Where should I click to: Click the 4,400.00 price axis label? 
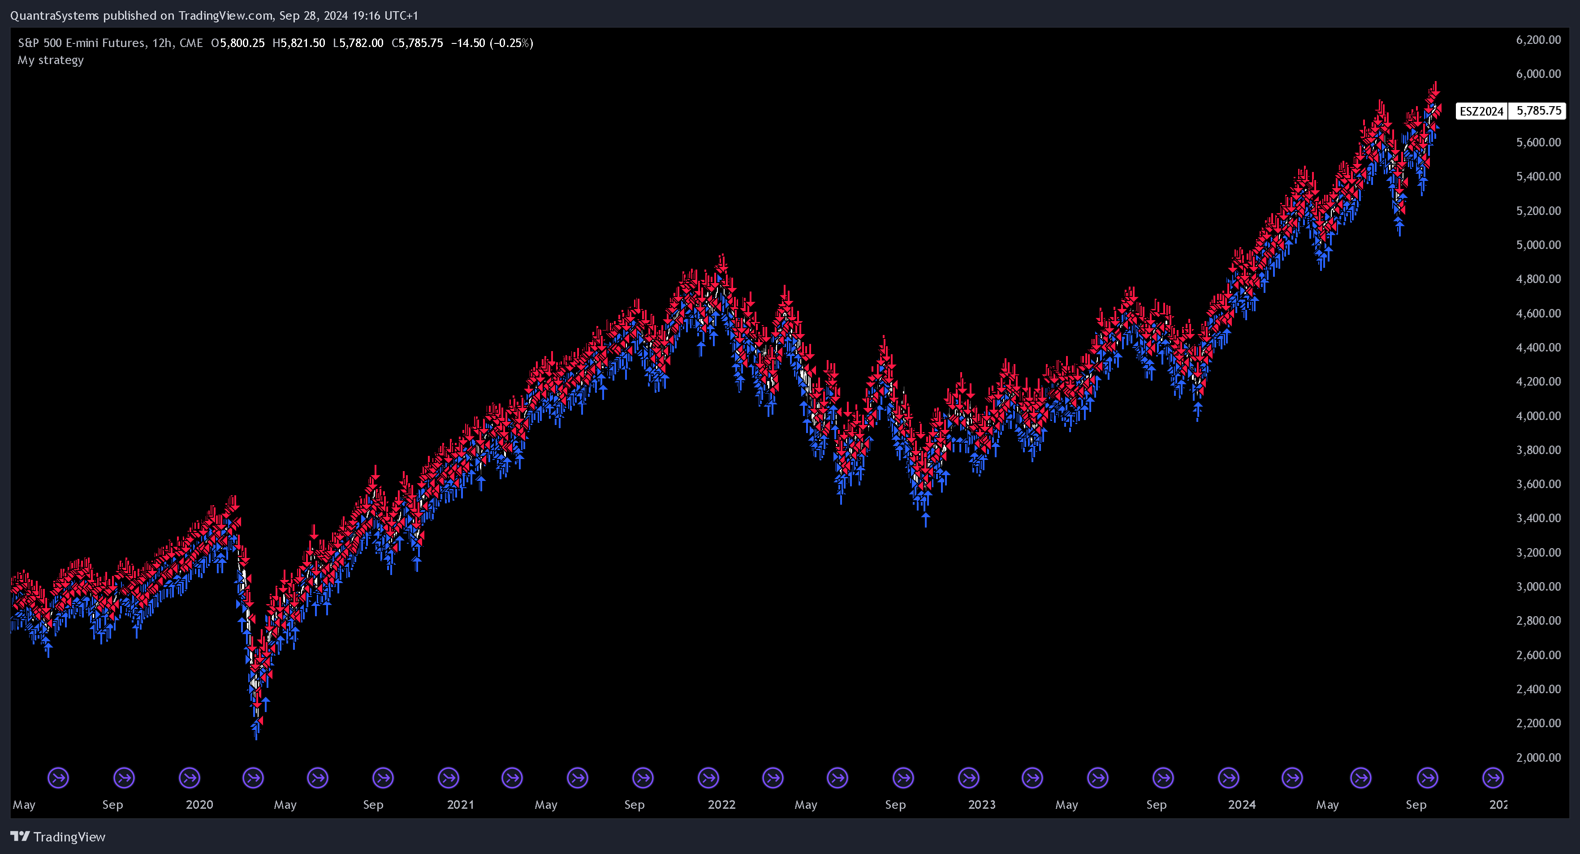(x=1538, y=347)
